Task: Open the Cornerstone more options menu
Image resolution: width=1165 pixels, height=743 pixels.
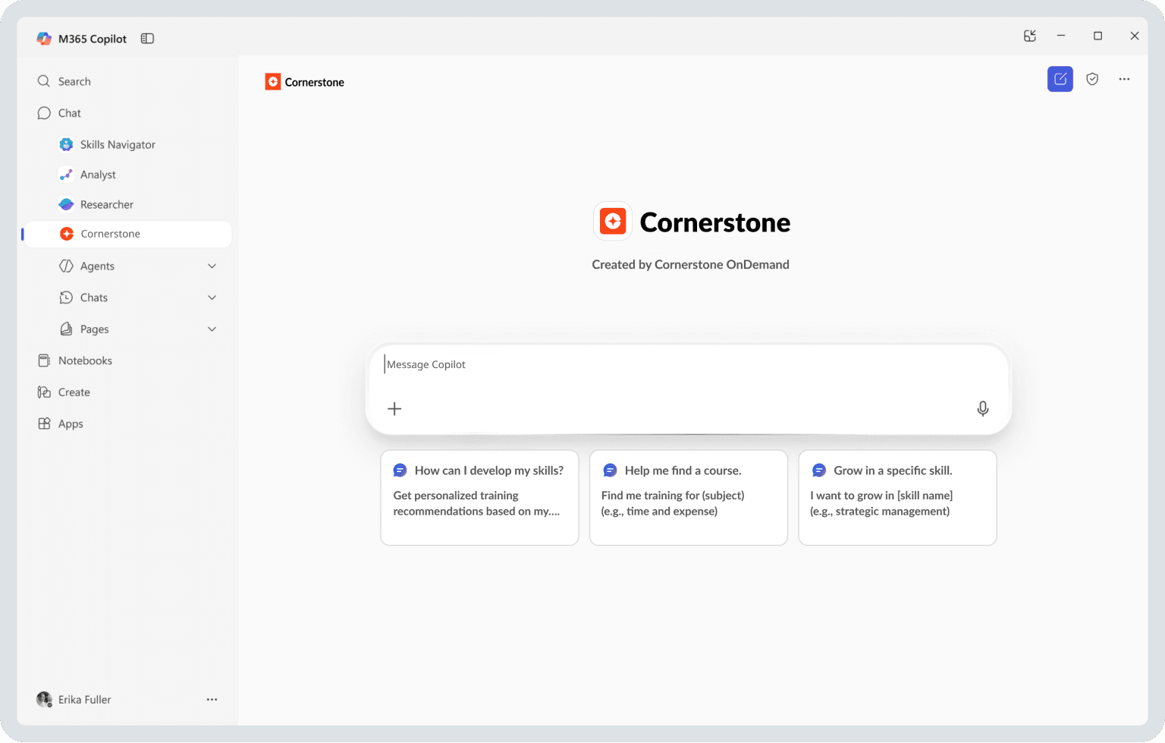Action: (x=1125, y=78)
